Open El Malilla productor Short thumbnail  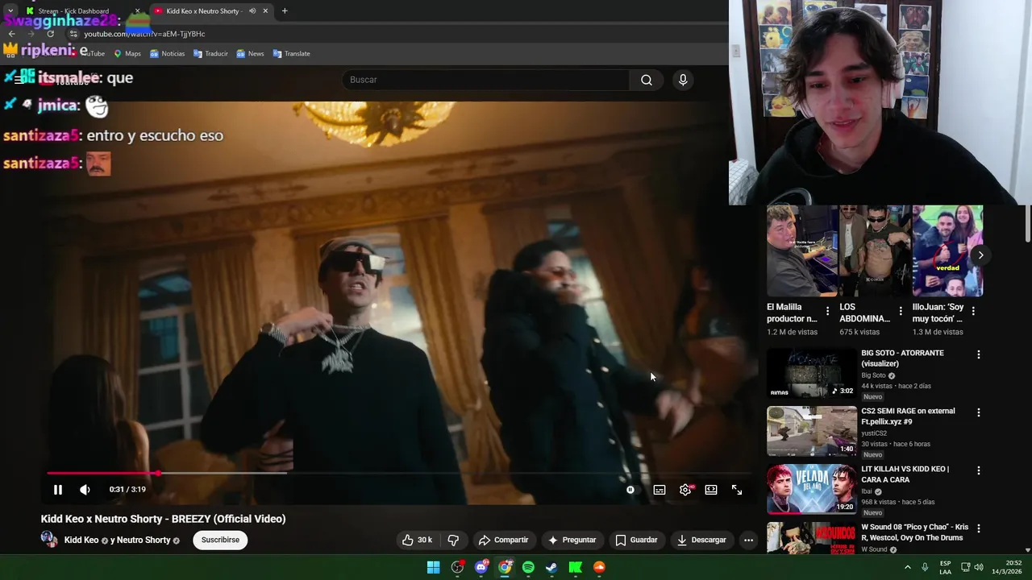(801, 251)
